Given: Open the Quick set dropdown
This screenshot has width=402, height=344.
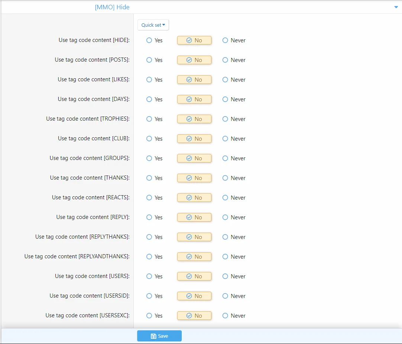Looking at the screenshot, I should coord(153,25).
